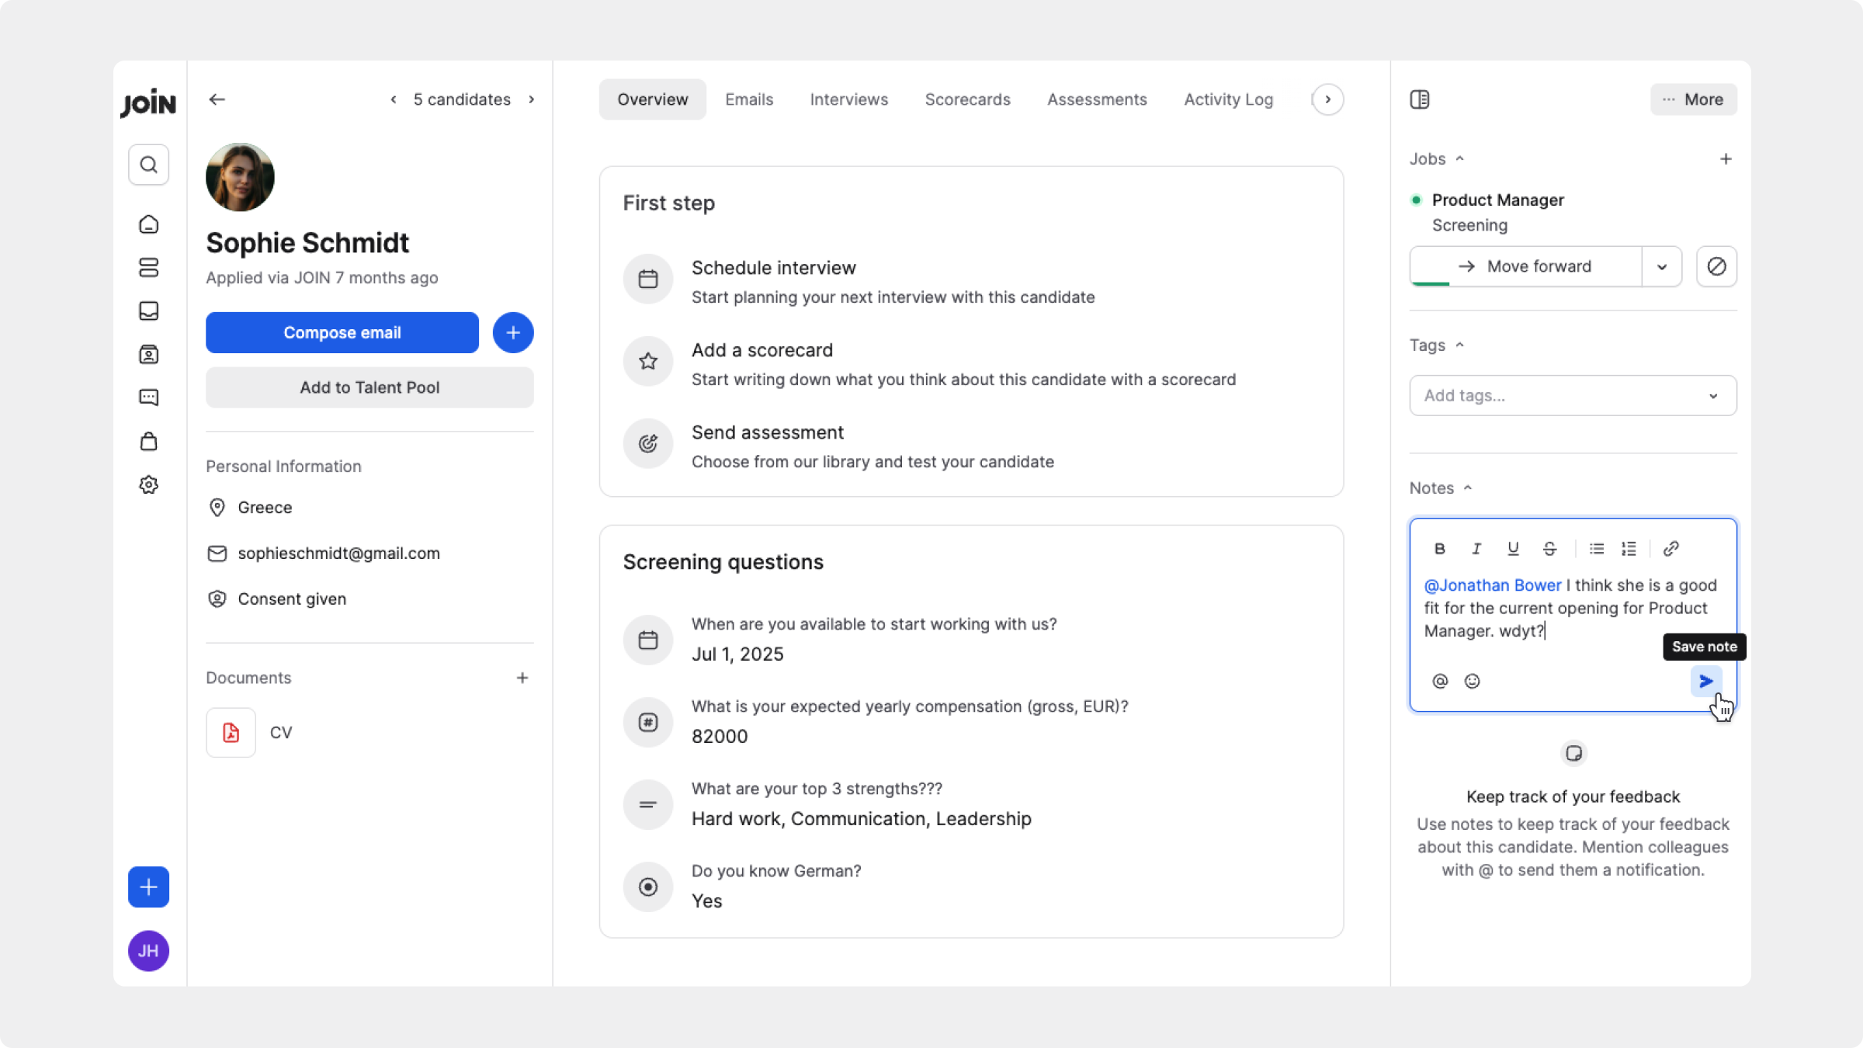Toggle the side panel layout icon

tap(1420, 99)
